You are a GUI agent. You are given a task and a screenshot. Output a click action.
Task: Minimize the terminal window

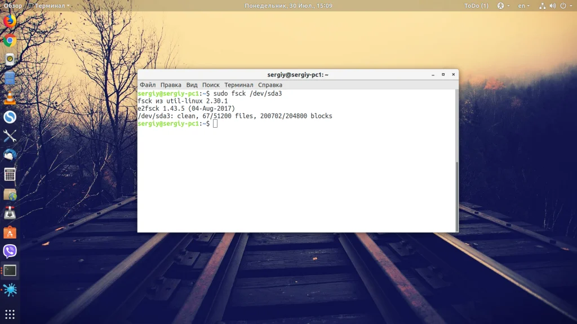pyautogui.click(x=433, y=75)
